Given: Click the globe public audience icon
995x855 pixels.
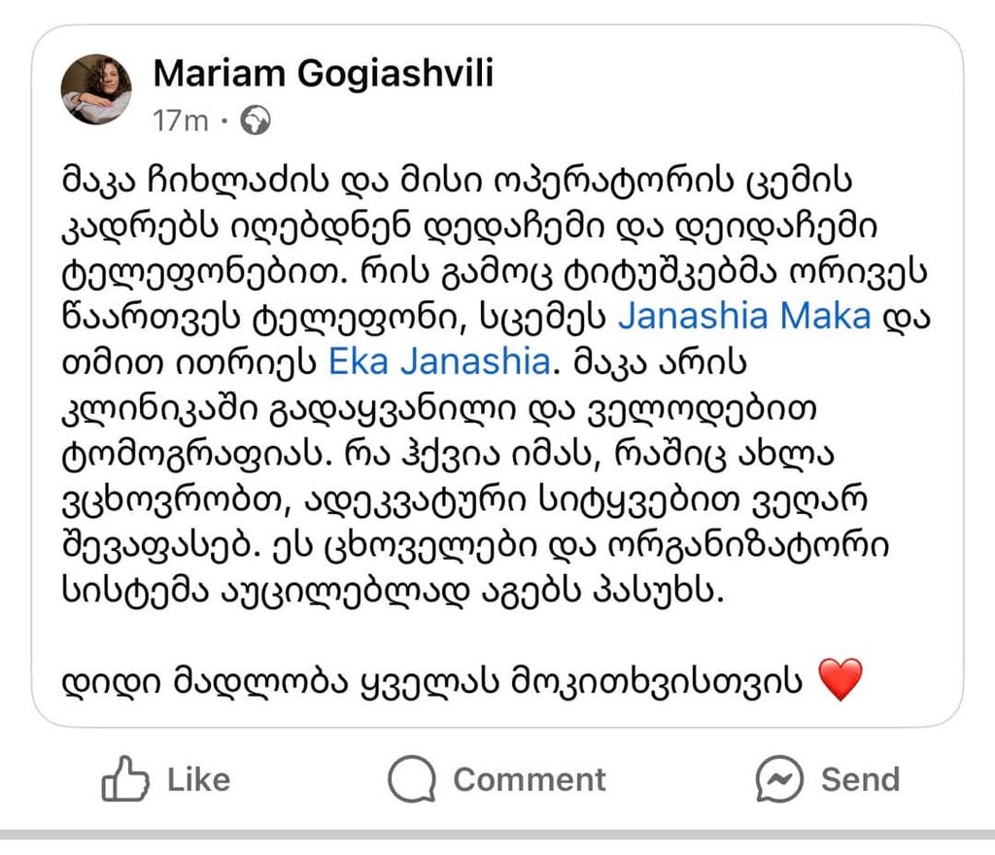Looking at the screenshot, I should [x=257, y=120].
